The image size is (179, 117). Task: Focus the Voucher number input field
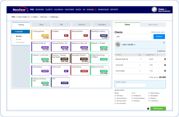(x=131, y=85)
